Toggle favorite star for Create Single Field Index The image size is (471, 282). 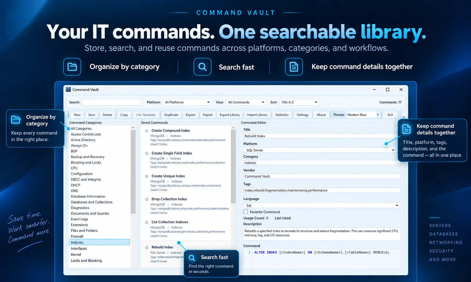[x=147, y=154]
